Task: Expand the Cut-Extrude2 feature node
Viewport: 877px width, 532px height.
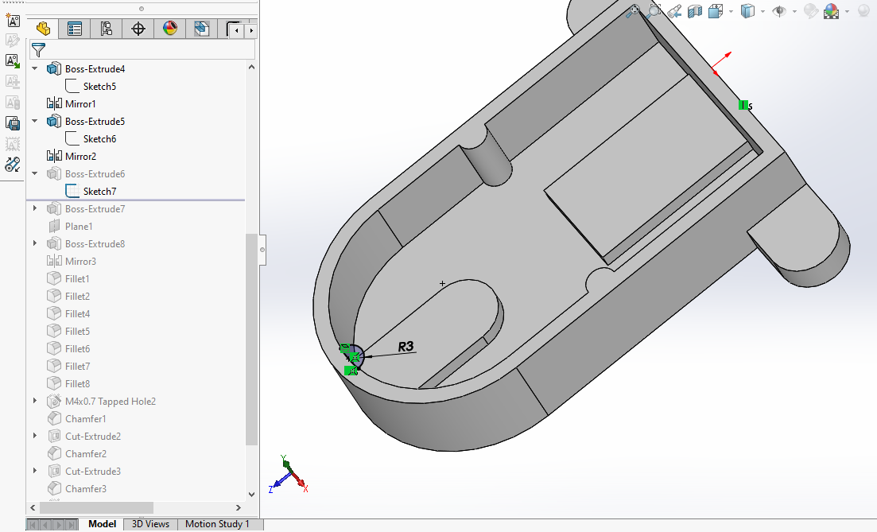Action: 35,437
